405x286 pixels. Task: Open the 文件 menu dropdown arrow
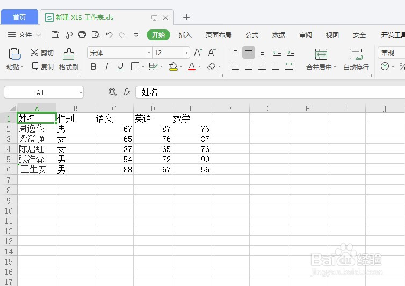(38, 35)
